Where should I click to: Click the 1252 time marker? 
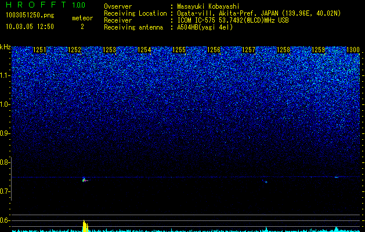click(x=74, y=50)
